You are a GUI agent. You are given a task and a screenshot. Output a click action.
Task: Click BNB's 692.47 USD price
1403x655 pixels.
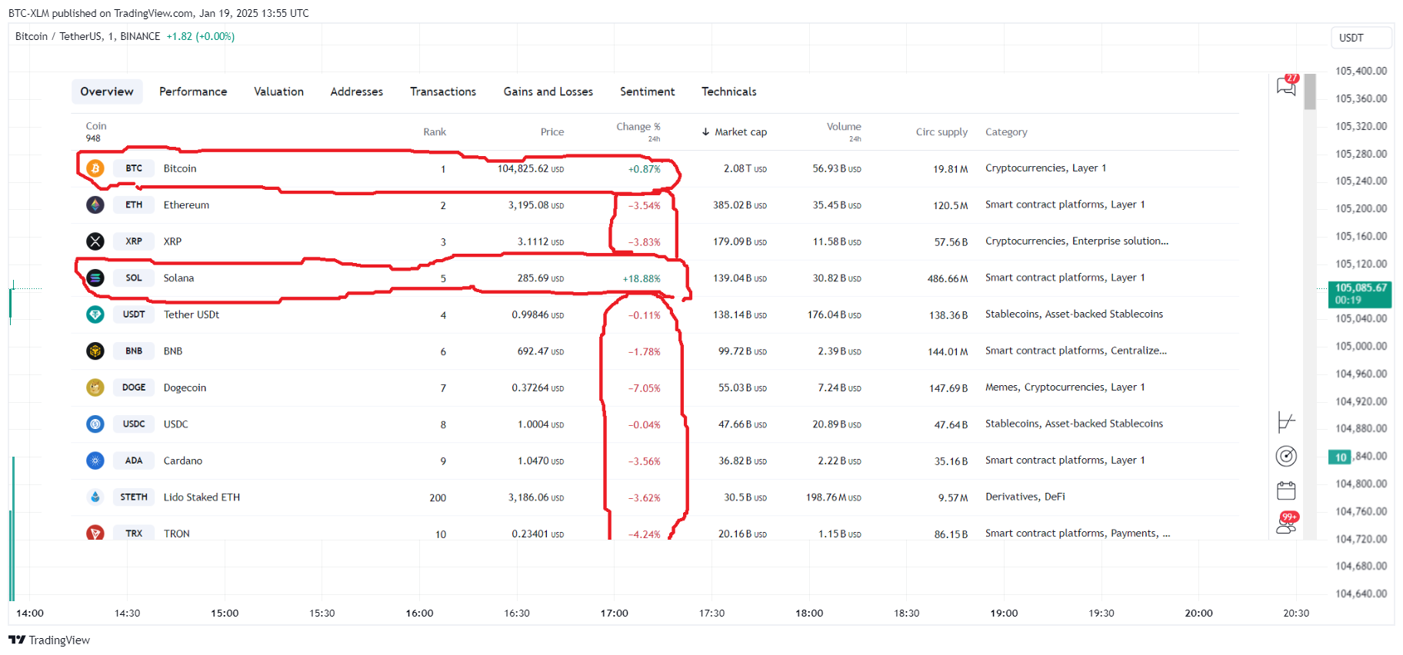click(x=541, y=351)
